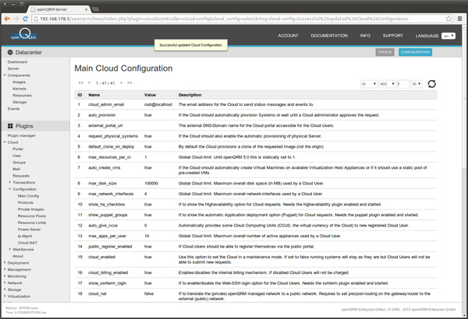Screen dimensions: 468x319
Task: Bookmark this page with the star icon
Action: point(448,19)
